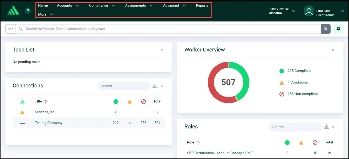Open the Testing Company connection
Viewport: 349px width, 159px height.
[49, 123]
